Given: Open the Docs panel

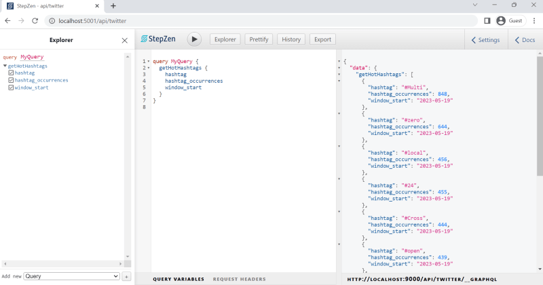Looking at the screenshot, I should coord(525,40).
